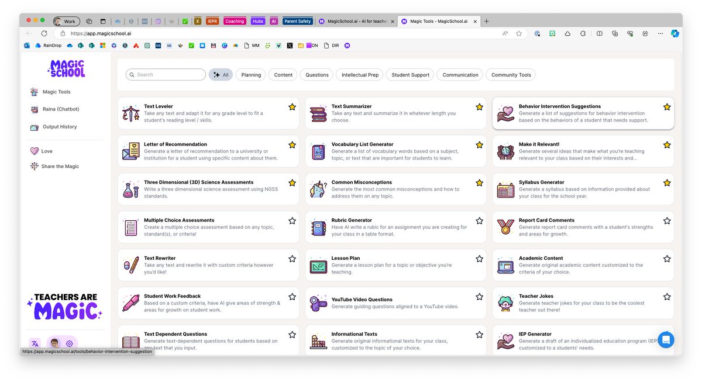Viewport: 702px width, 382px height.
Task: Click the MagicSchool logo
Action: coord(66,68)
